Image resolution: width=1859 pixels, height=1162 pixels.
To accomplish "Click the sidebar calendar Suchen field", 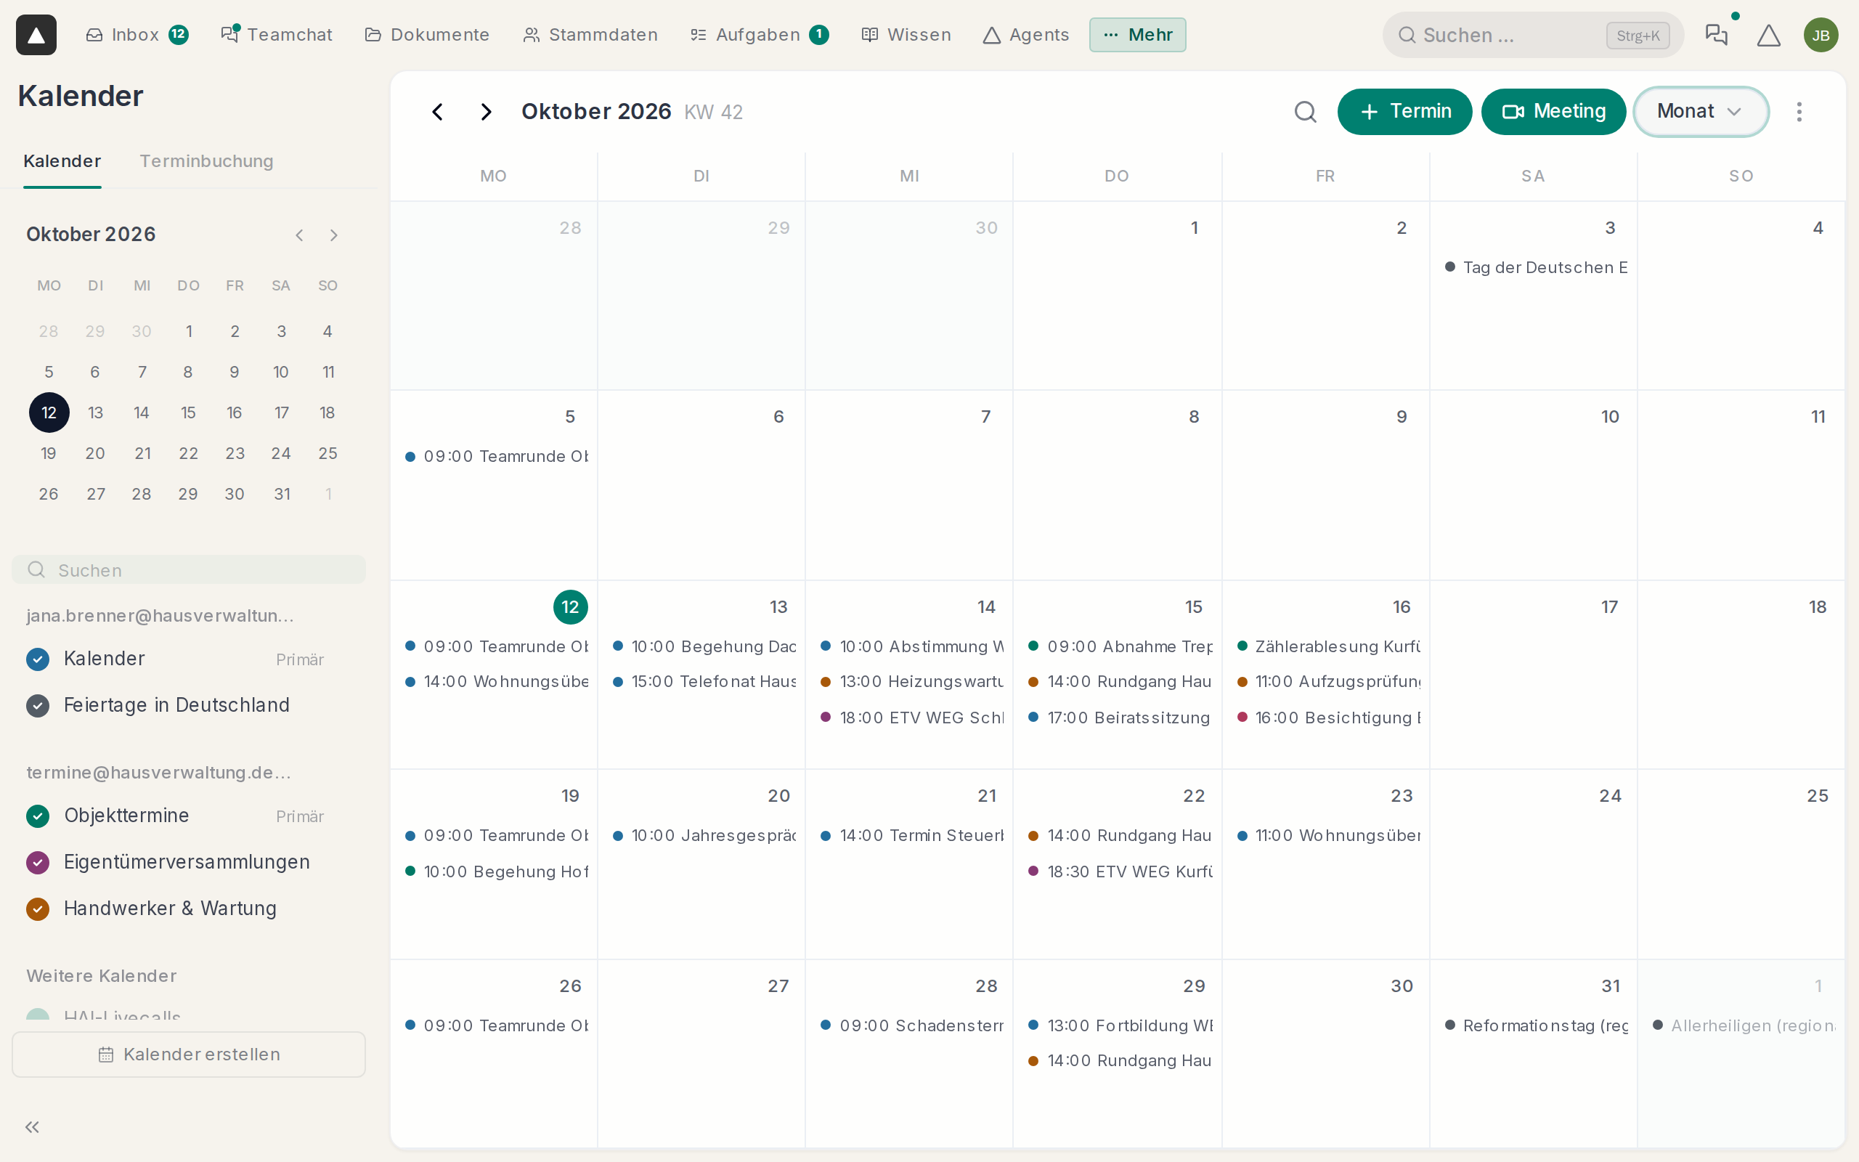I will pyautogui.click(x=188, y=569).
